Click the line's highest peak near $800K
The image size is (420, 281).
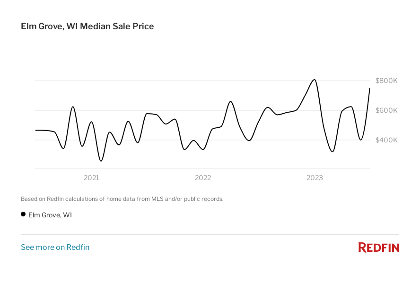click(315, 80)
